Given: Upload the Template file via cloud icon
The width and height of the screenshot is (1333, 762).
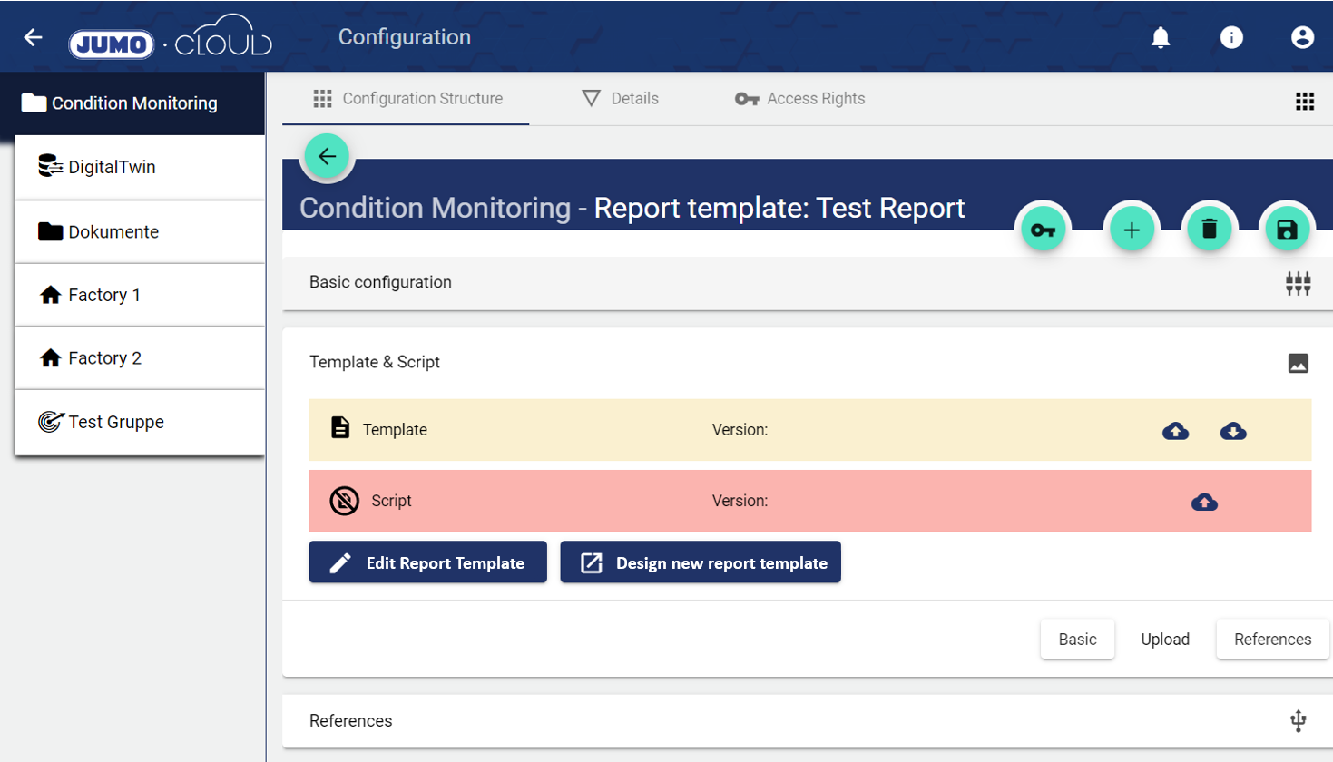Looking at the screenshot, I should (x=1175, y=431).
